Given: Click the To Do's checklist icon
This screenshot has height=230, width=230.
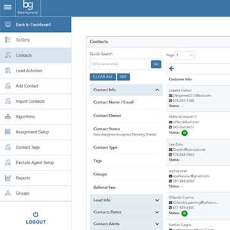Looking at the screenshot, I should click(8, 40).
